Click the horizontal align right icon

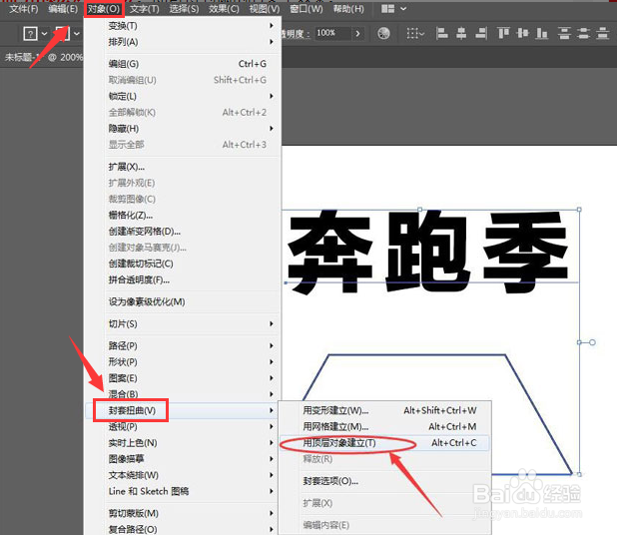pos(481,34)
